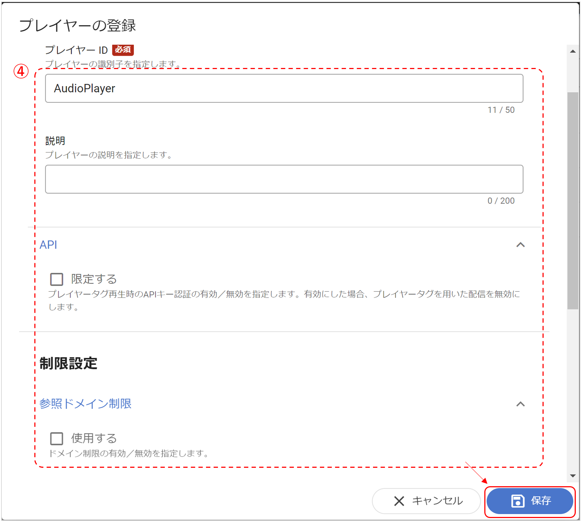Click the APIキー認証 description paragraph

click(284, 301)
